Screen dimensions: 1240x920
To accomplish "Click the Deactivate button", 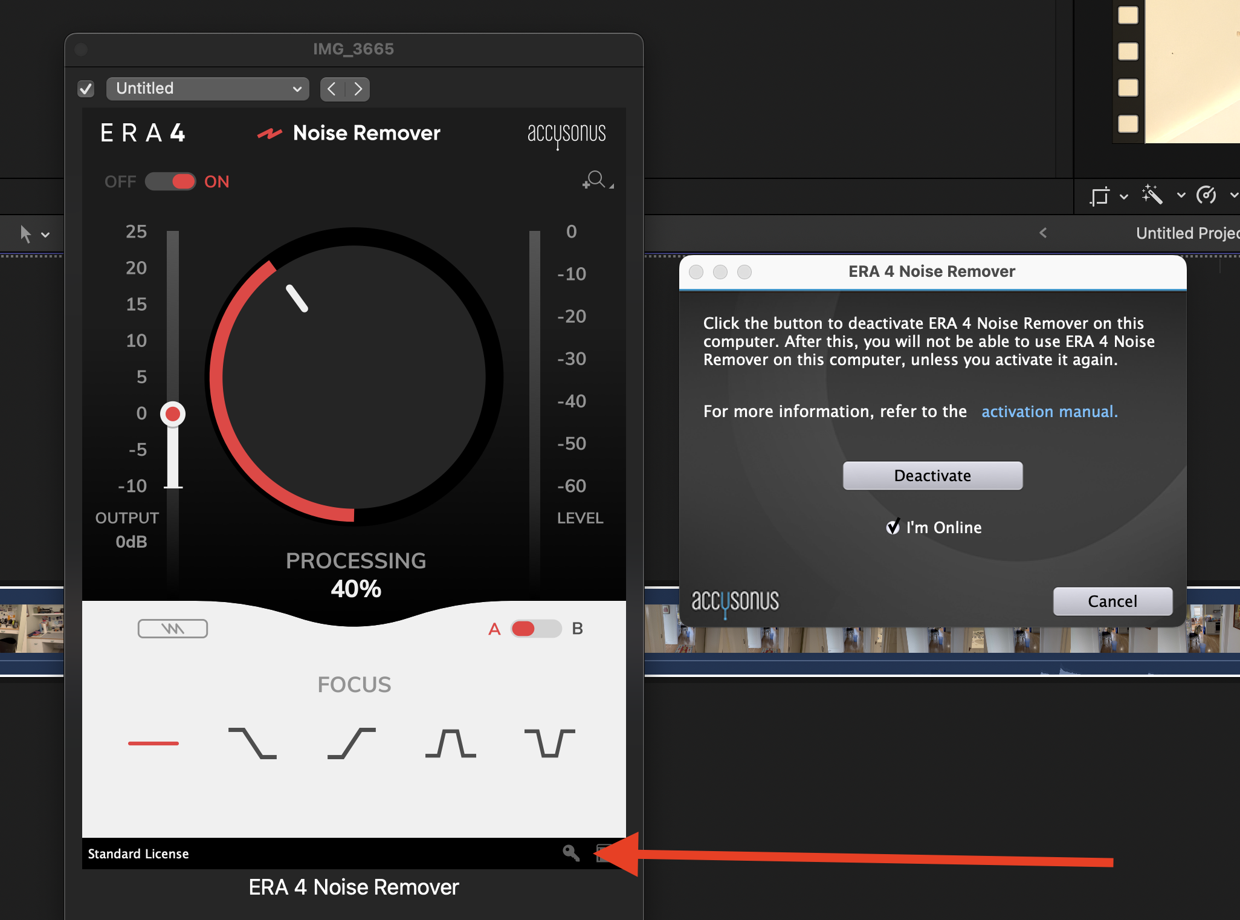I will 932,476.
